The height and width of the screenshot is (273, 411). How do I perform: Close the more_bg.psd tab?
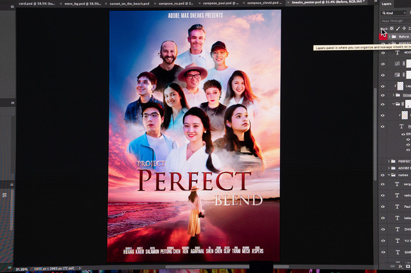tap(61, 4)
